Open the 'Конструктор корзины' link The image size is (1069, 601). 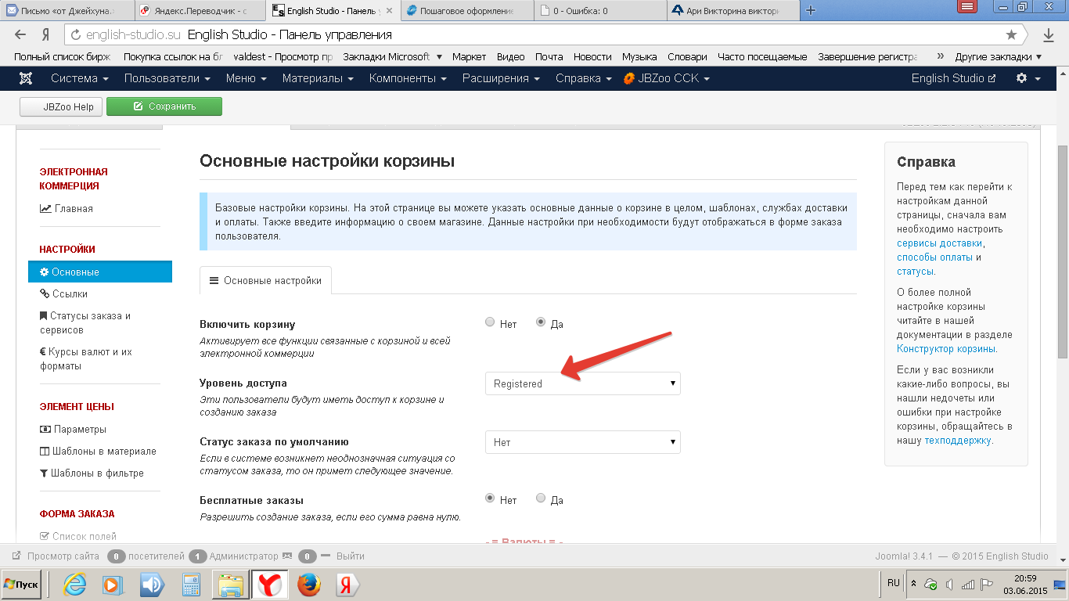pos(947,349)
